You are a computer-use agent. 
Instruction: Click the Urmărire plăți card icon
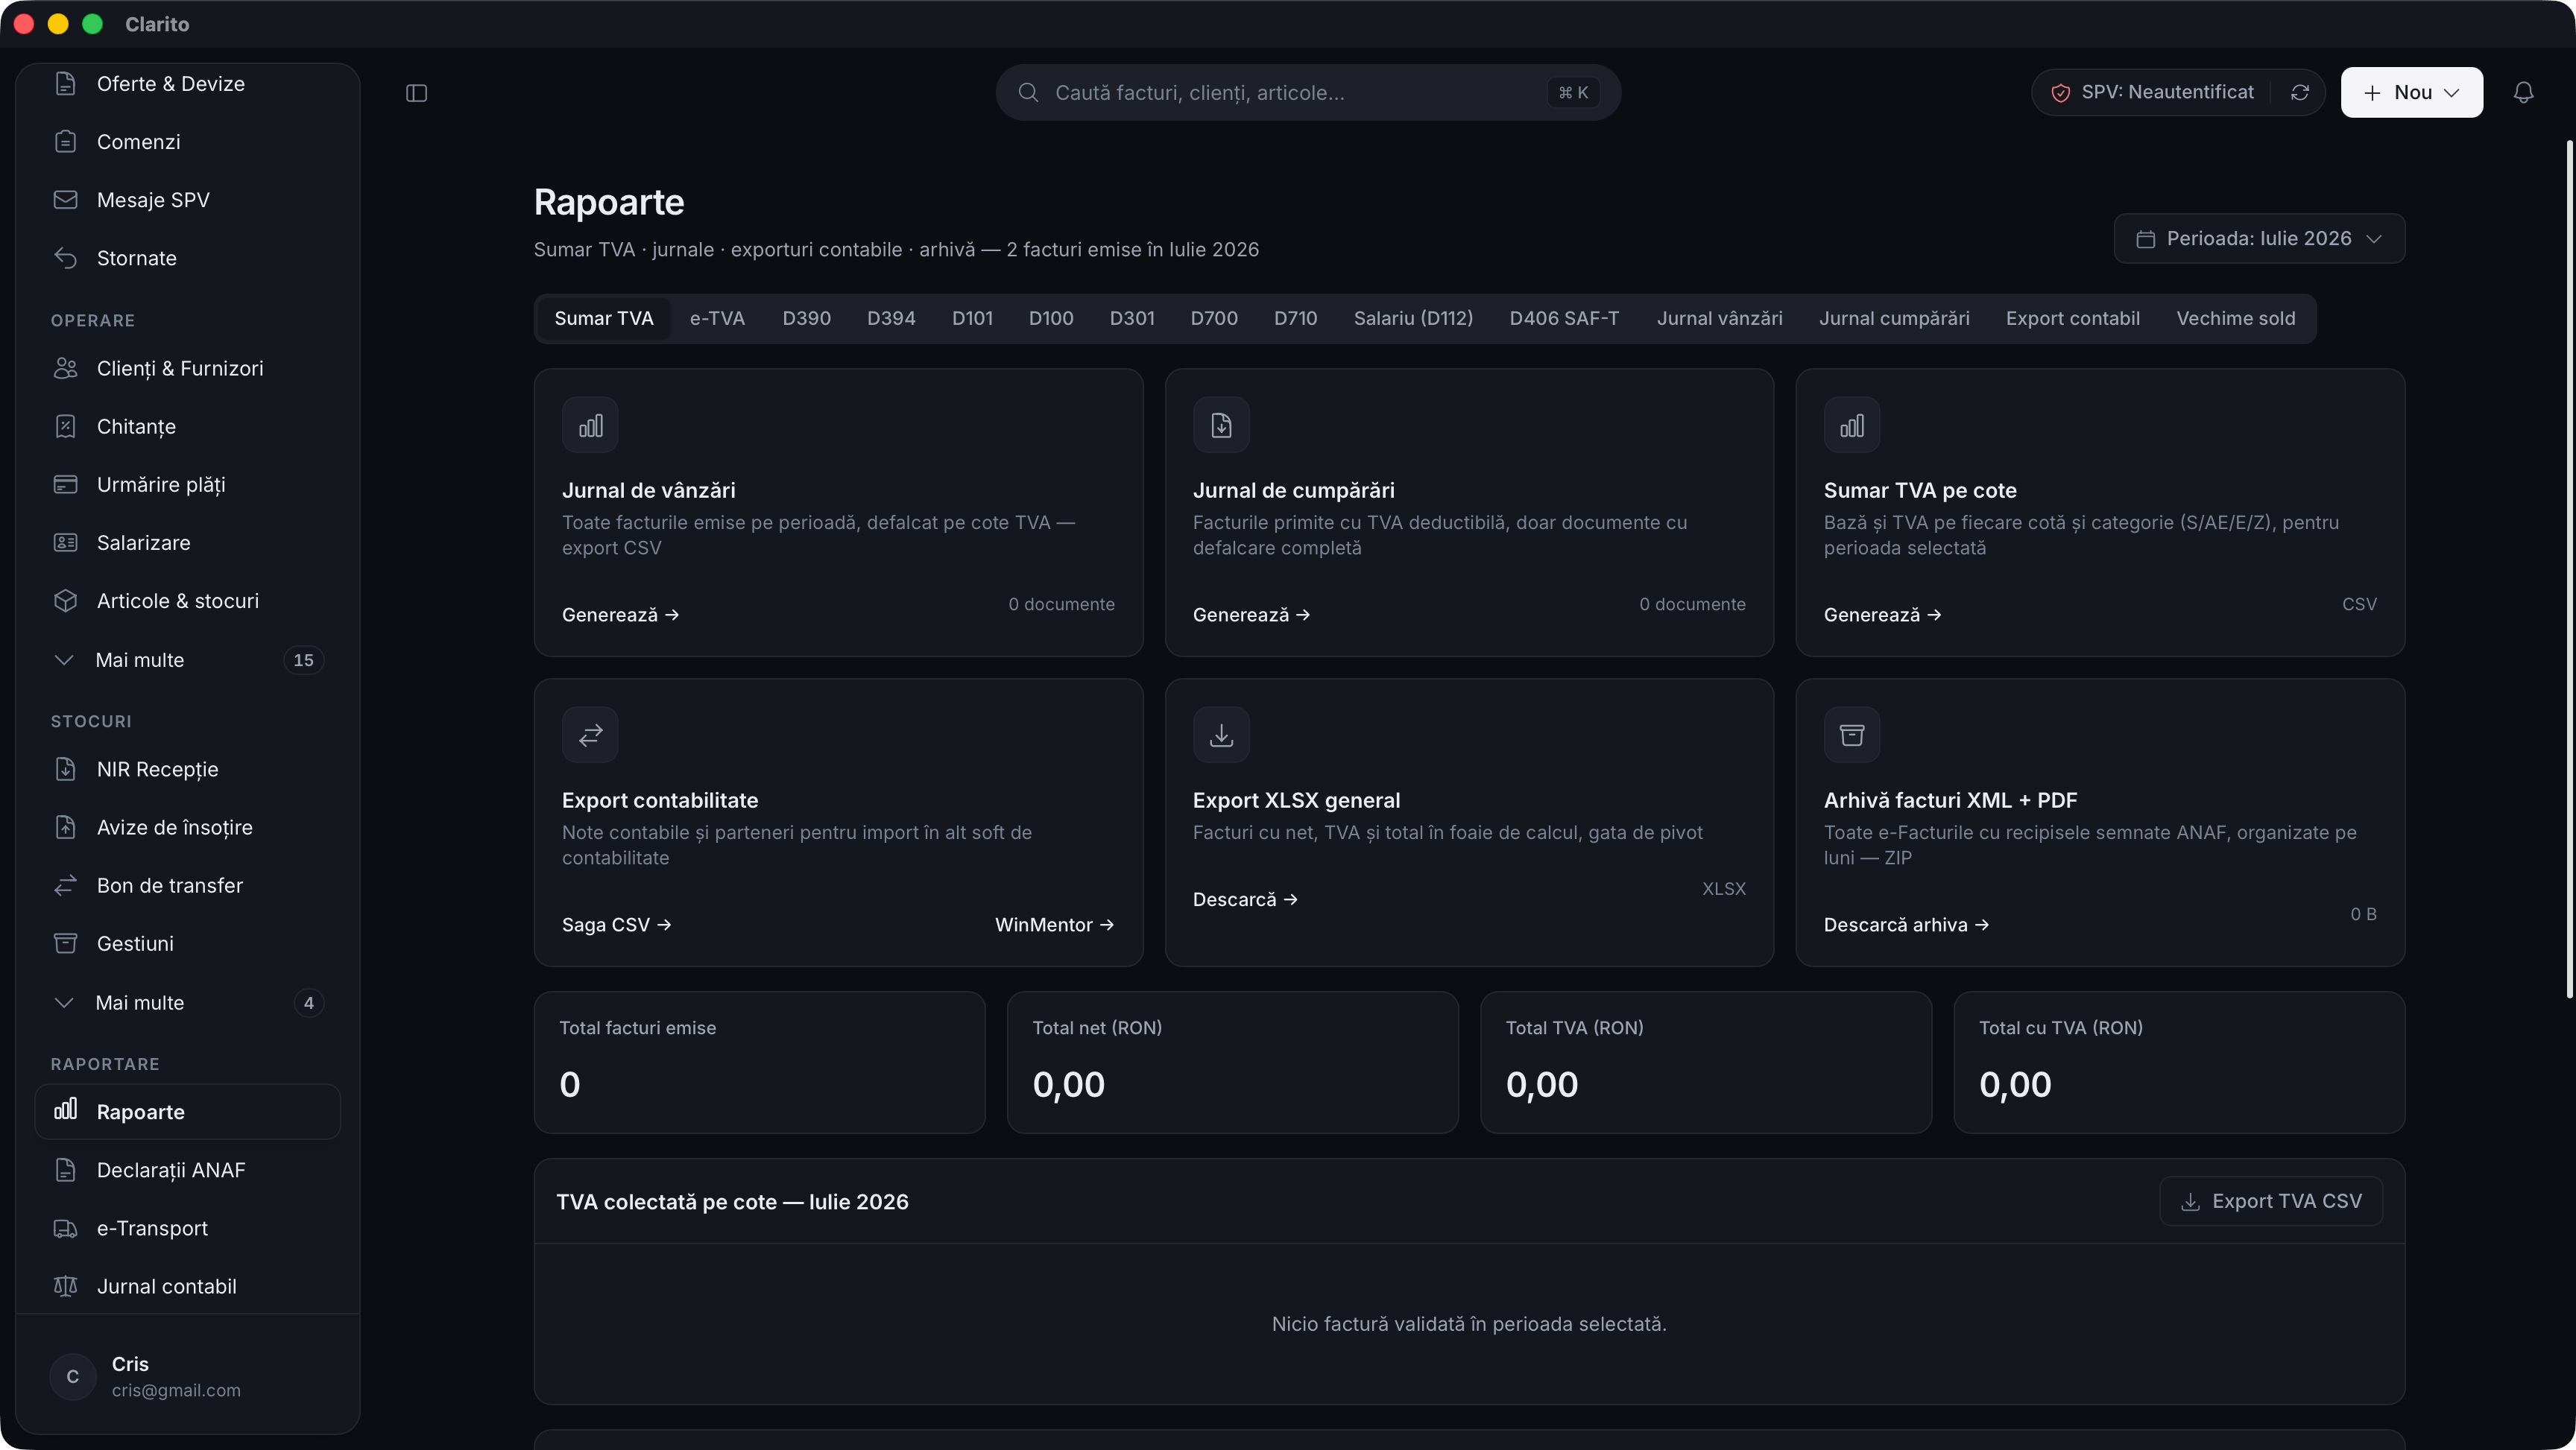click(x=65, y=484)
